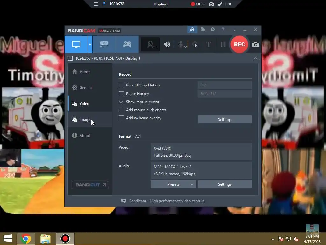Image resolution: width=326 pixels, height=245 pixels.
Task: Enable Record/Stop Hotkey checkbox
Action: [121, 85]
